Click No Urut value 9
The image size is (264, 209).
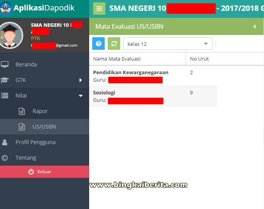(191, 92)
